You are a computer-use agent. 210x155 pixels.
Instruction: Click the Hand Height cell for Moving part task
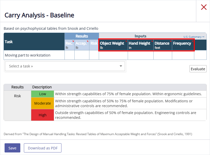point(141,55)
